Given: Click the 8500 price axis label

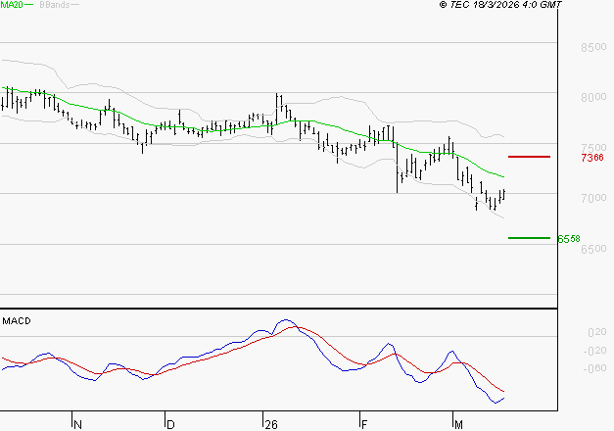Looking at the screenshot, I should (x=593, y=47).
